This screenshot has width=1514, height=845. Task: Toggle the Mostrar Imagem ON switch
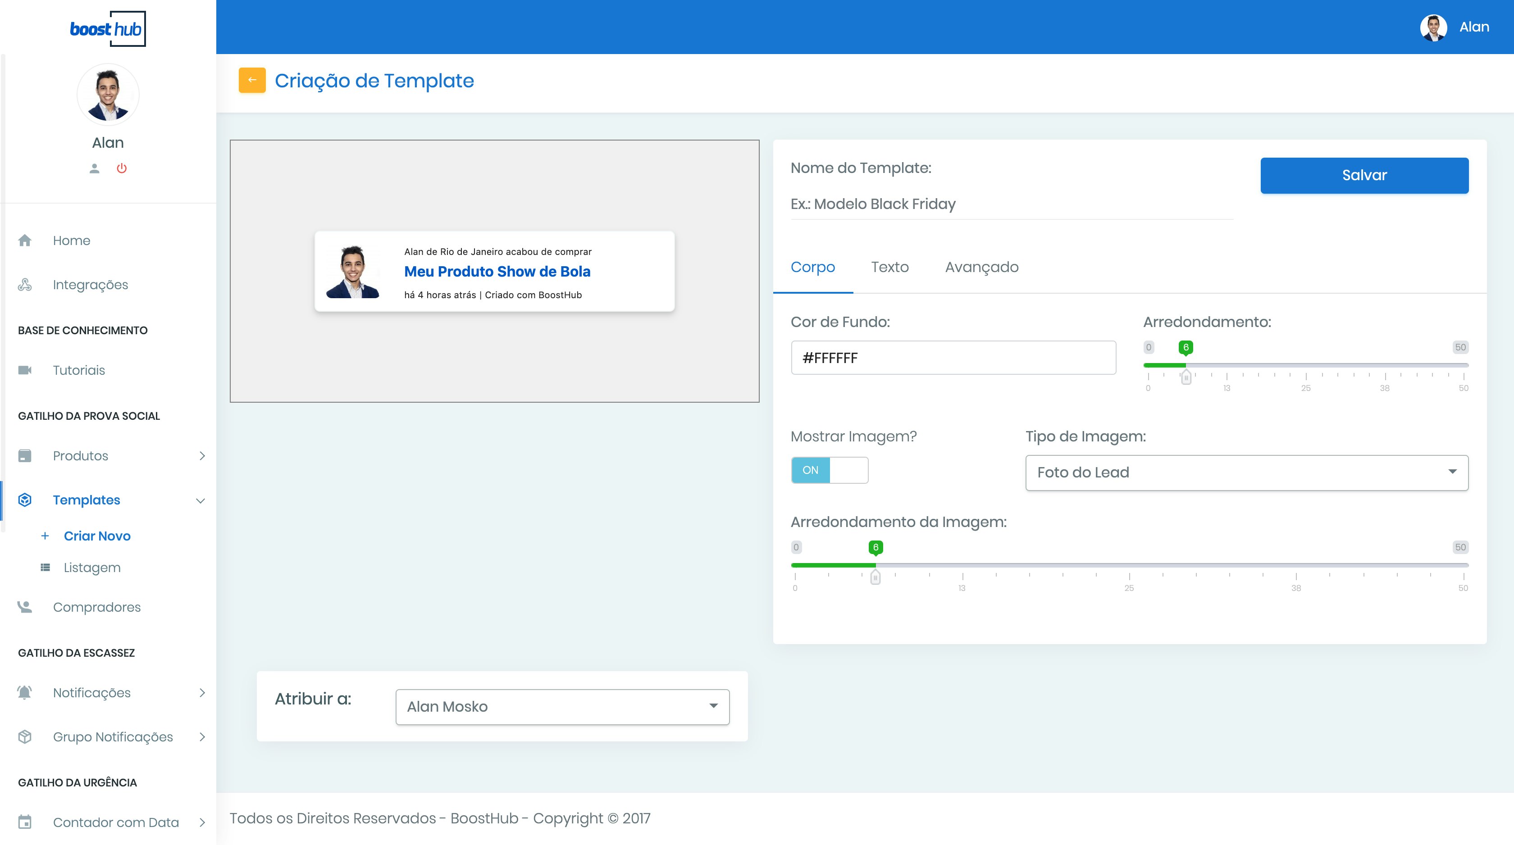tap(829, 470)
